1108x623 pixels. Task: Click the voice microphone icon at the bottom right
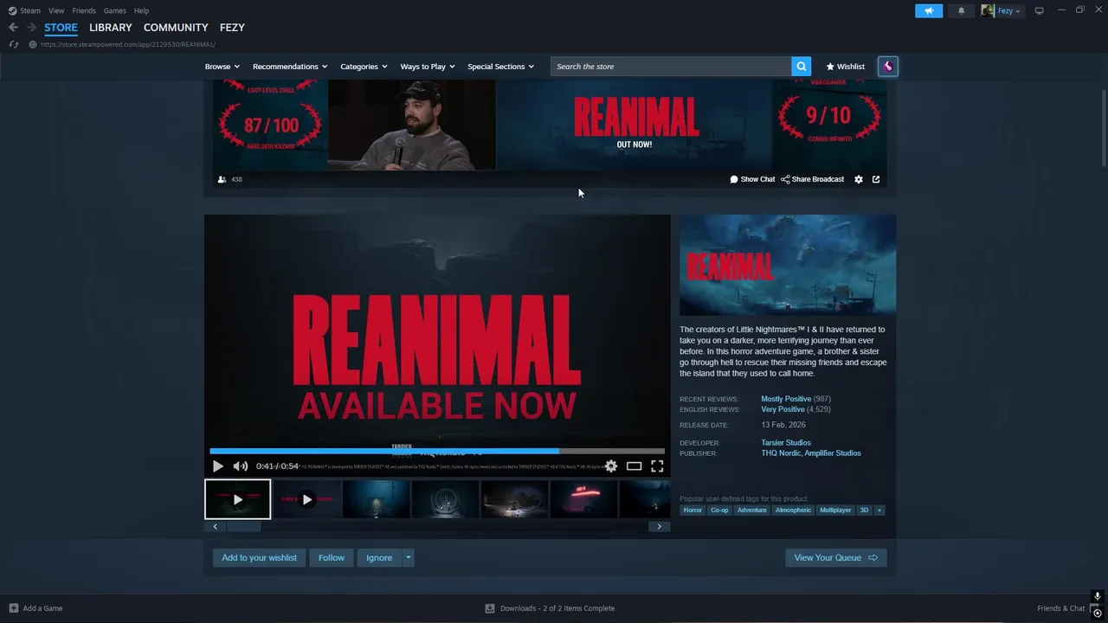1098,597
